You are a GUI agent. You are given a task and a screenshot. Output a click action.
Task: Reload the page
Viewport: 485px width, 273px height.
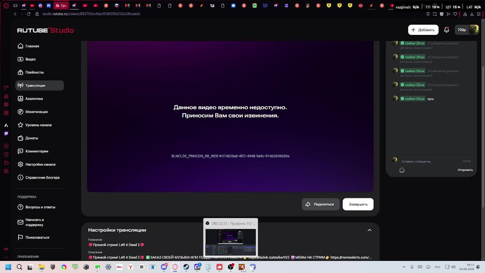click(x=28, y=14)
